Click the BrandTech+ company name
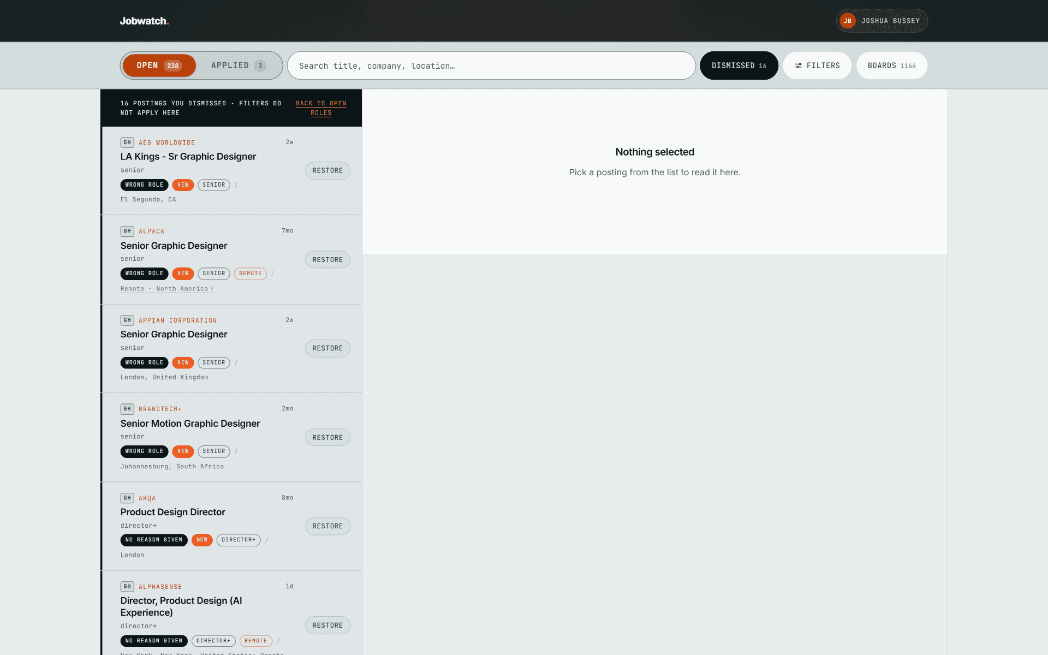 160,409
